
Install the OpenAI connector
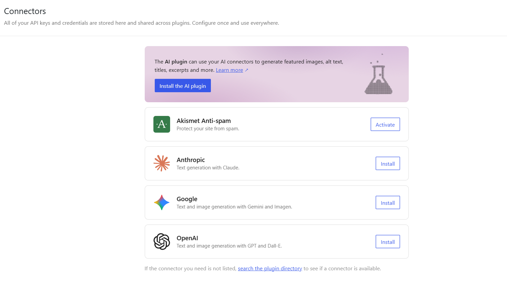pyautogui.click(x=388, y=242)
